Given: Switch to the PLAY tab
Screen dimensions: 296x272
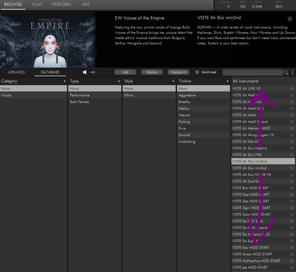Looking at the screenshot, I should 37,5.
